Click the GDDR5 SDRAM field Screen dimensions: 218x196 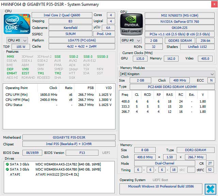(180, 41)
